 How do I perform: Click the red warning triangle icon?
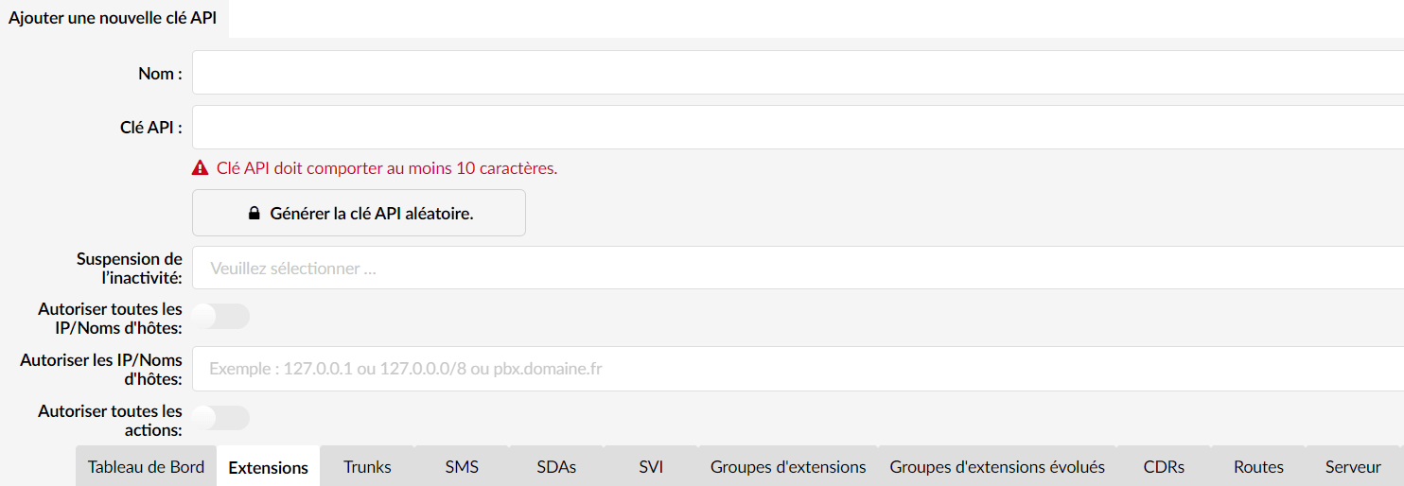pos(200,168)
